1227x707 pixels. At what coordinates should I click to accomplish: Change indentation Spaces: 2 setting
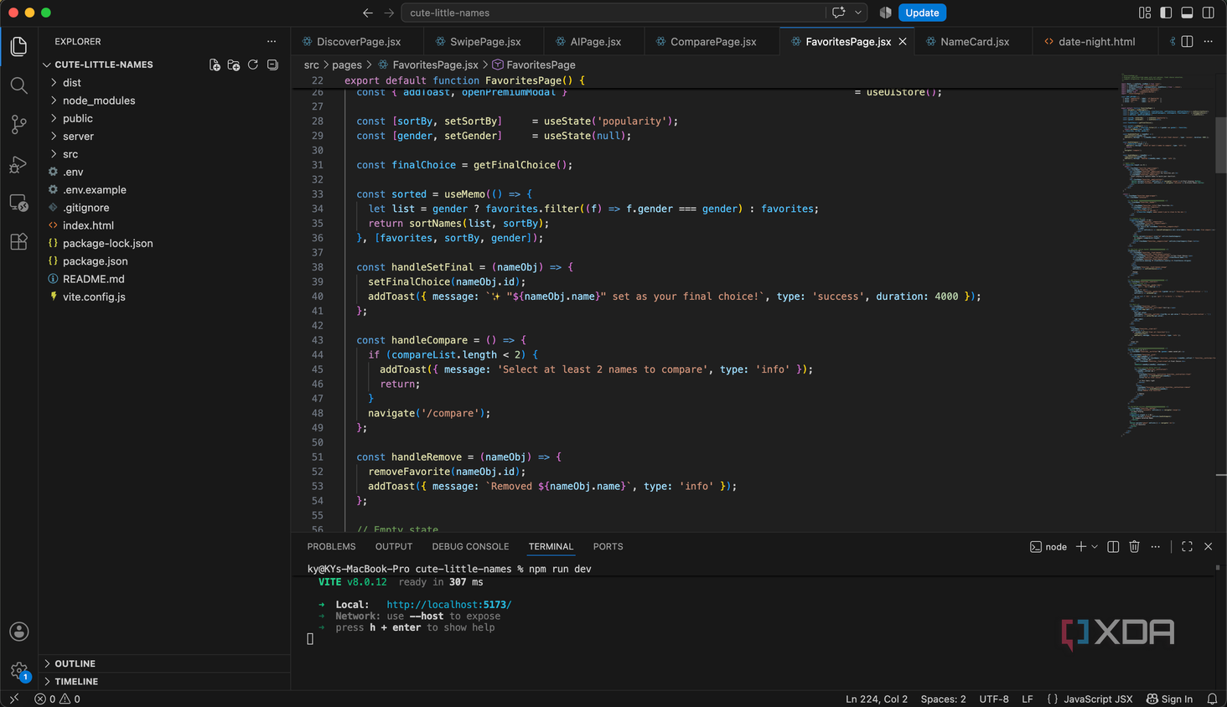(943, 699)
